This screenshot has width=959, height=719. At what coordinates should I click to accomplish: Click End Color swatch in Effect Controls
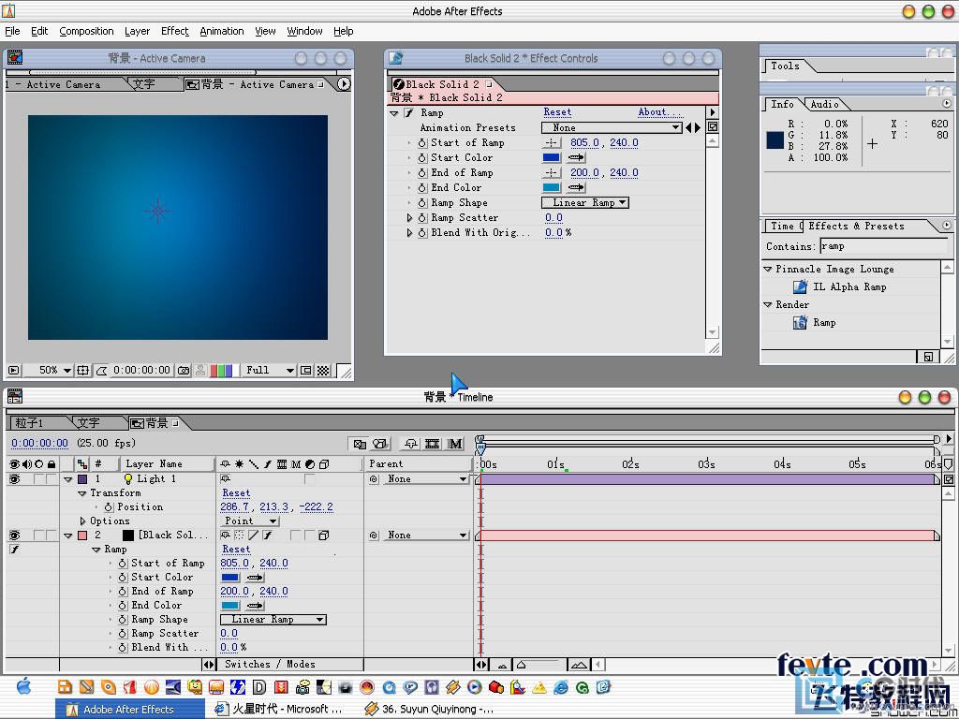551,187
